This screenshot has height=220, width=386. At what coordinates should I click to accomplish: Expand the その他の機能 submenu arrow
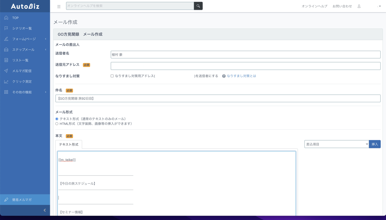click(x=45, y=92)
